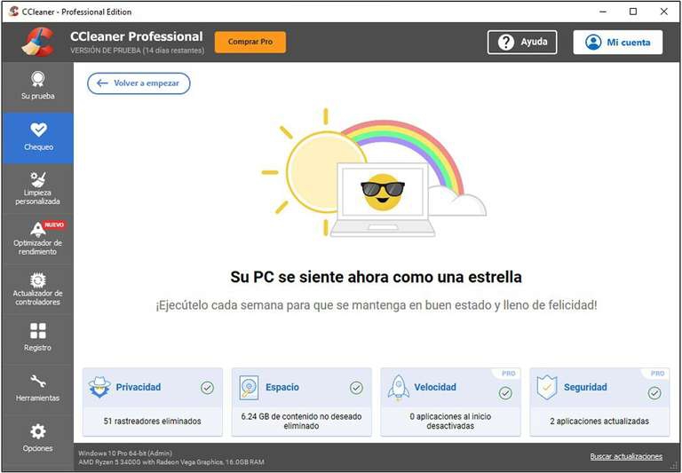Screen dimensions: 682x473
Task: Click the Espacio hard disk icon
Action: click(250, 388)
